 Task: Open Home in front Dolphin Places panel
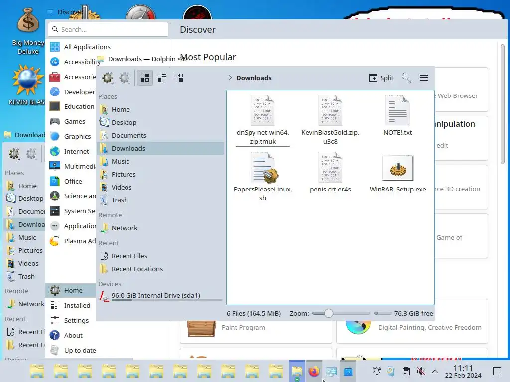160,110
